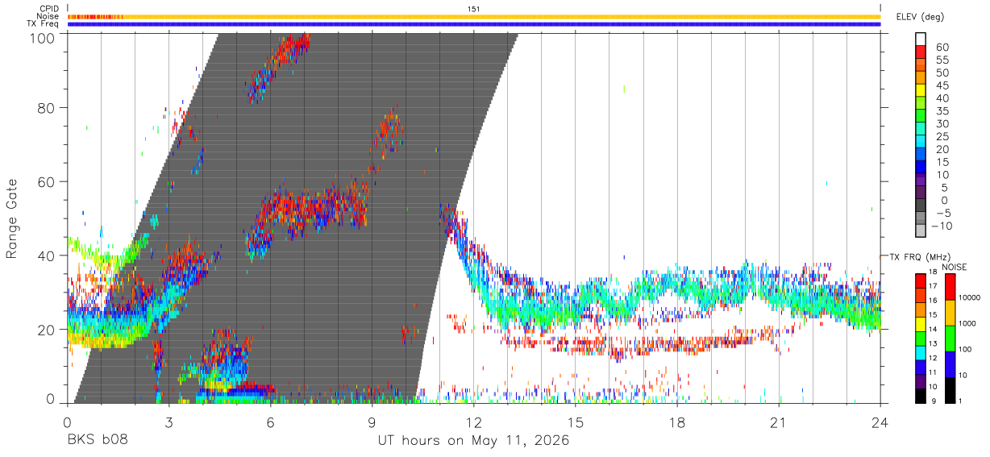Click the BKS b08 radar label
Screen dimensions: 990x457
97,440
